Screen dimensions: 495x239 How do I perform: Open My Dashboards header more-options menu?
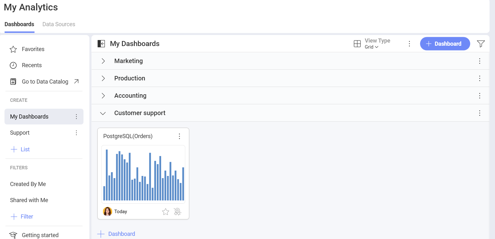pos(409,44)
